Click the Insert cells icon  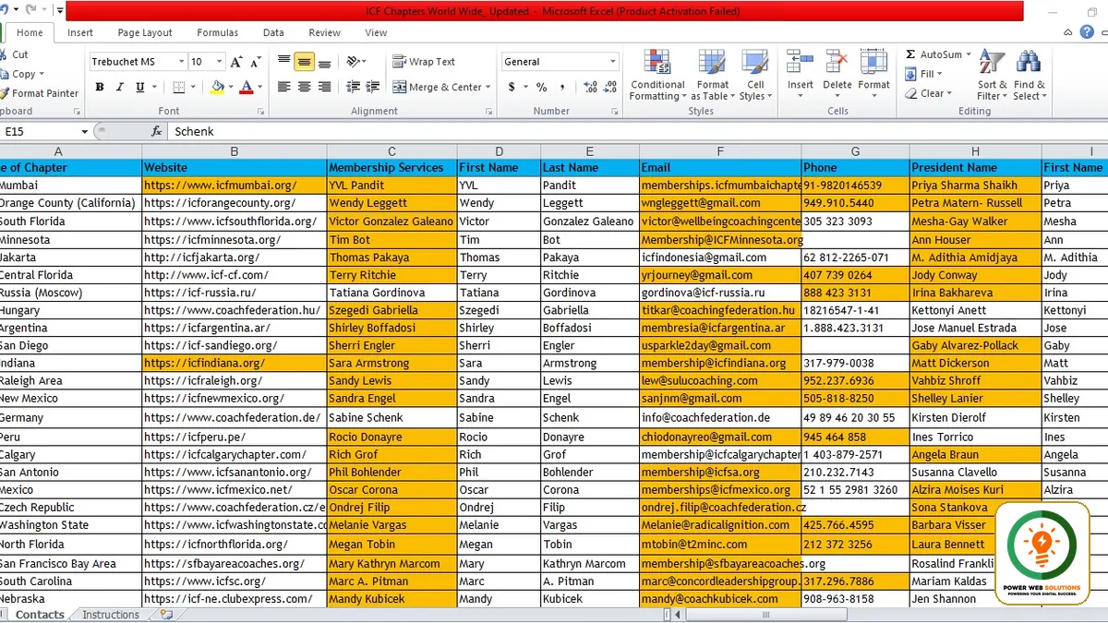coord(800,63)
